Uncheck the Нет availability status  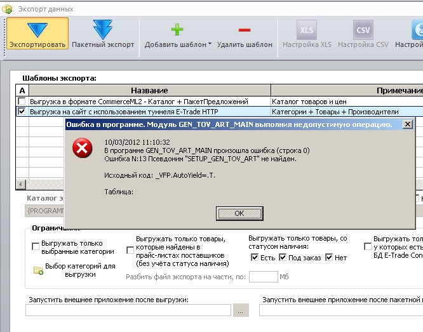coord(329,257)
